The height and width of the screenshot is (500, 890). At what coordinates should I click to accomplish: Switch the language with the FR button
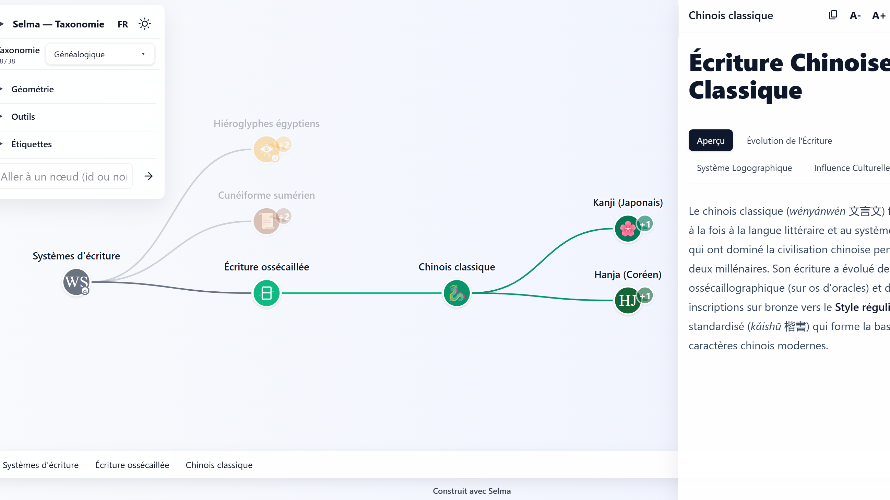pos(123,24)
